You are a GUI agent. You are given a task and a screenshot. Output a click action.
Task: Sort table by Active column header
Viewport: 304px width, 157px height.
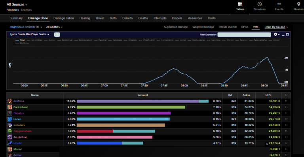247,95
